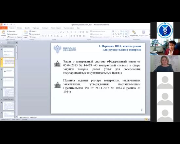The height and width of the screenshot is (144, 180).
Task: Click the columns icon in paragraph group
Action: 84,36
